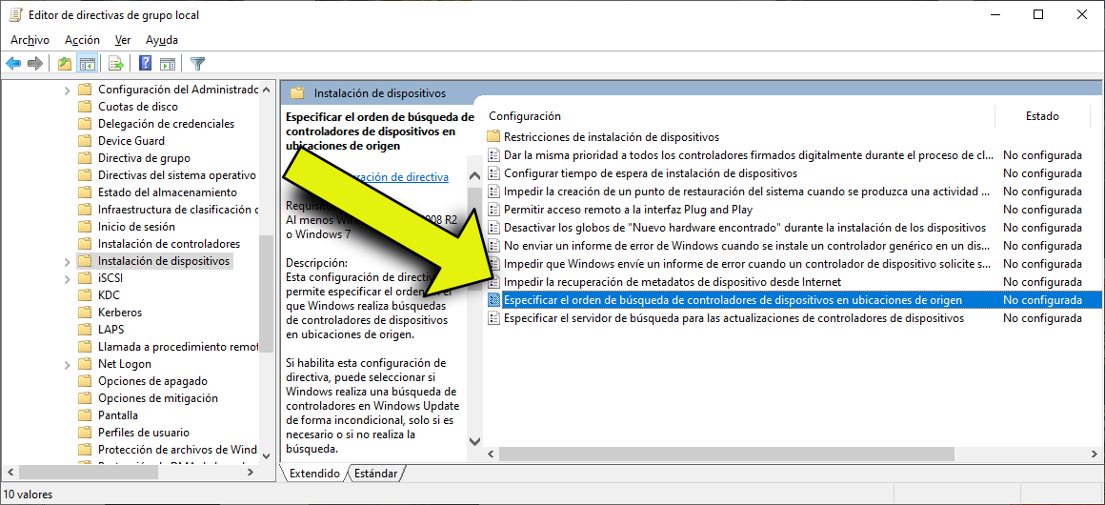Click the Filter funnel toolbar icon
Viewport: 1105px width, 505px height.
(x=198, y=64)
